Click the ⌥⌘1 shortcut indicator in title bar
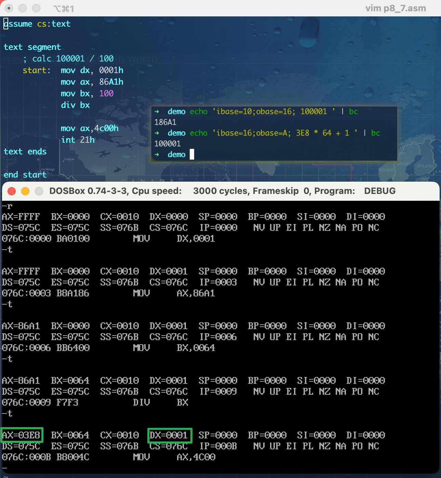 [x=64, y=9]
